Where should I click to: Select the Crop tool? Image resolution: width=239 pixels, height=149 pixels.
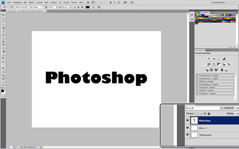(4, 28)
